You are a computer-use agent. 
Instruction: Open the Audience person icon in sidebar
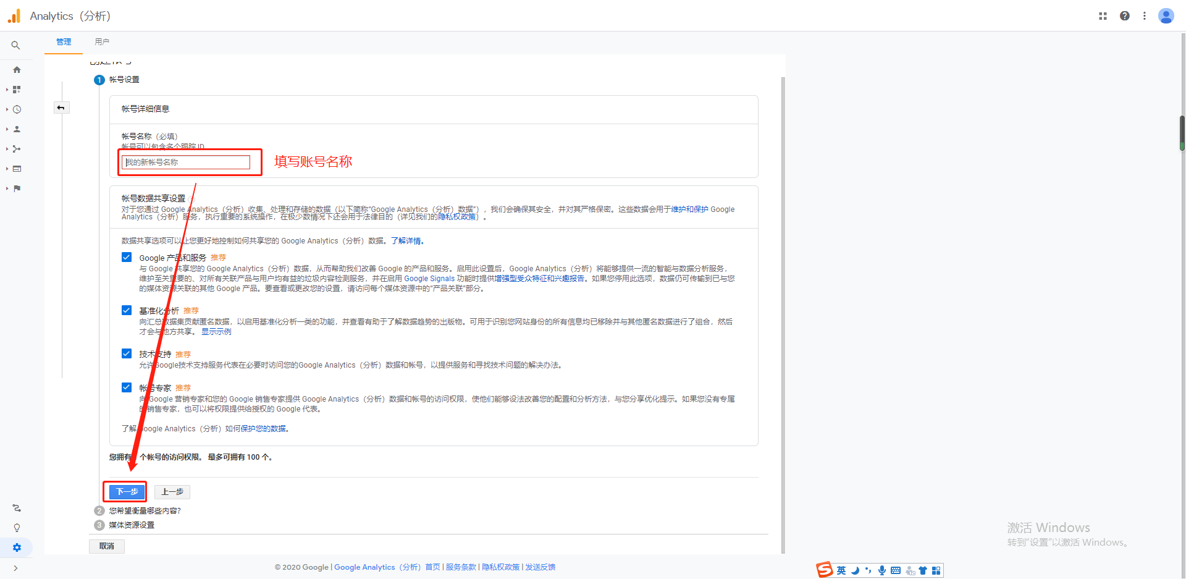(x=17, y=129)
